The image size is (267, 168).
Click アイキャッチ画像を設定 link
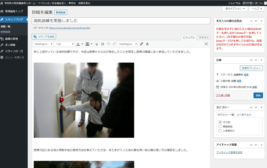tap(229, 153)
